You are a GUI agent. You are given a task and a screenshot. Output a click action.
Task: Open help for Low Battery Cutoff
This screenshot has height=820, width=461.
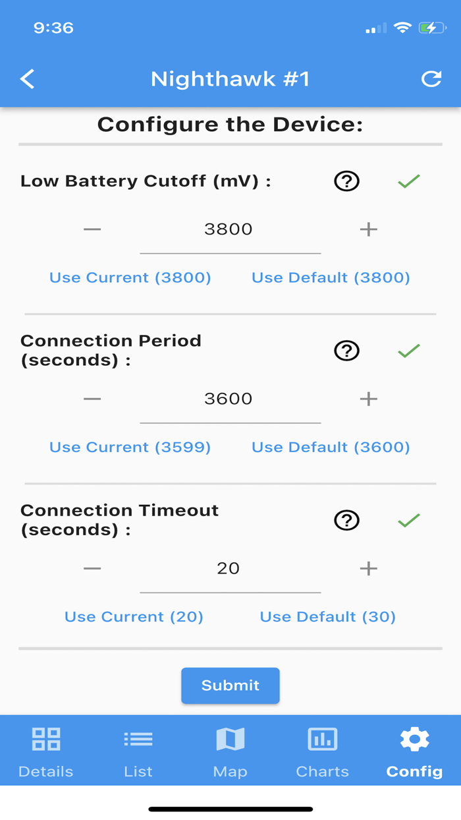[x=346, y=181]
